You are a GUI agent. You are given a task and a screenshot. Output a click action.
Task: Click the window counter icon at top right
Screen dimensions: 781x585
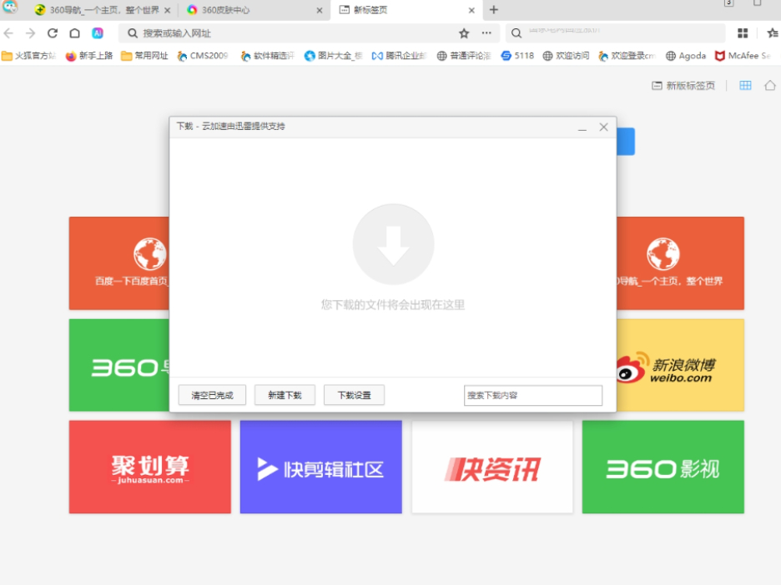(x=728, y=3)
